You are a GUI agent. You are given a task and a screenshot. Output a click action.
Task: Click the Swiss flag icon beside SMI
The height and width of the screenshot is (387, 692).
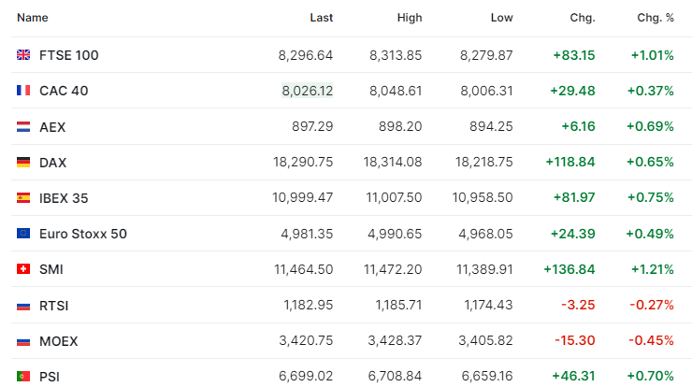23,269
